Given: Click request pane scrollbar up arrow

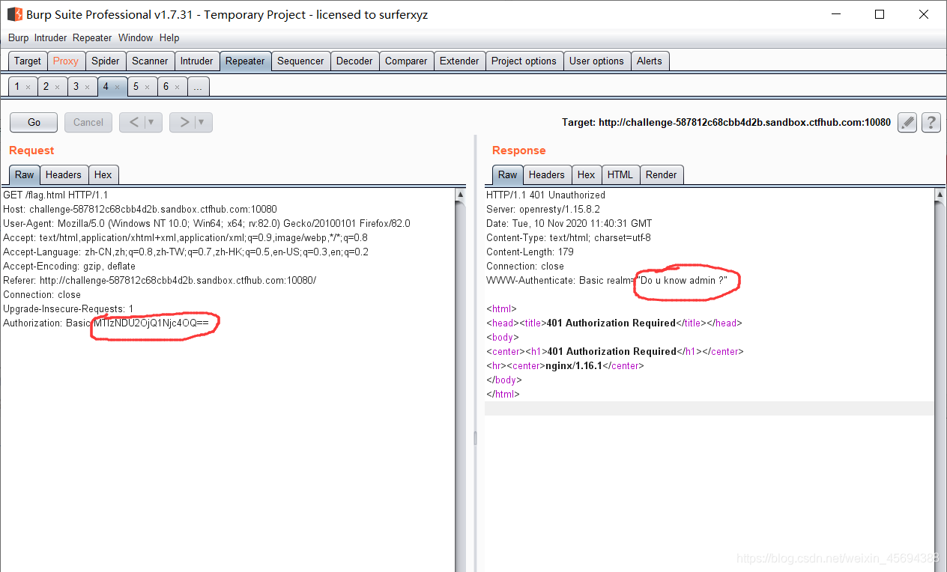Looking at the screenshot, I should [460, 195].
